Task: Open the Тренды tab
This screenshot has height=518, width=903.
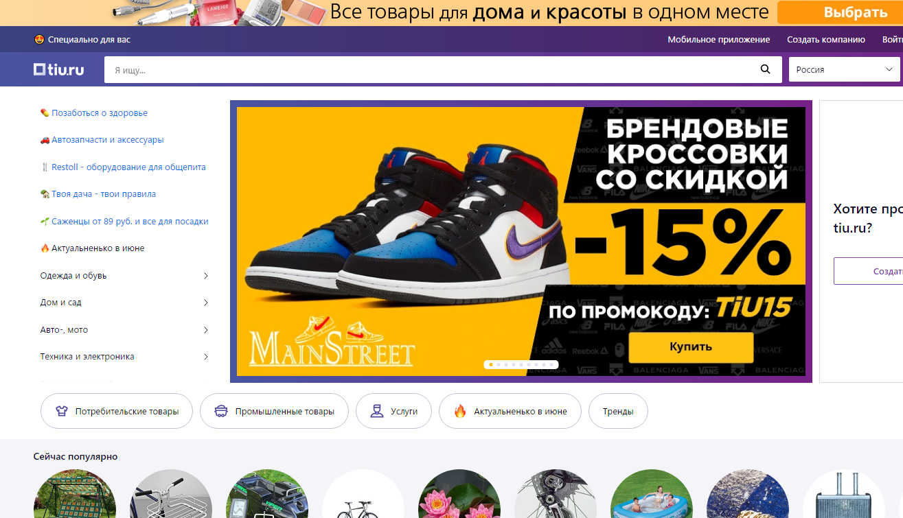Action: (618, 411)
